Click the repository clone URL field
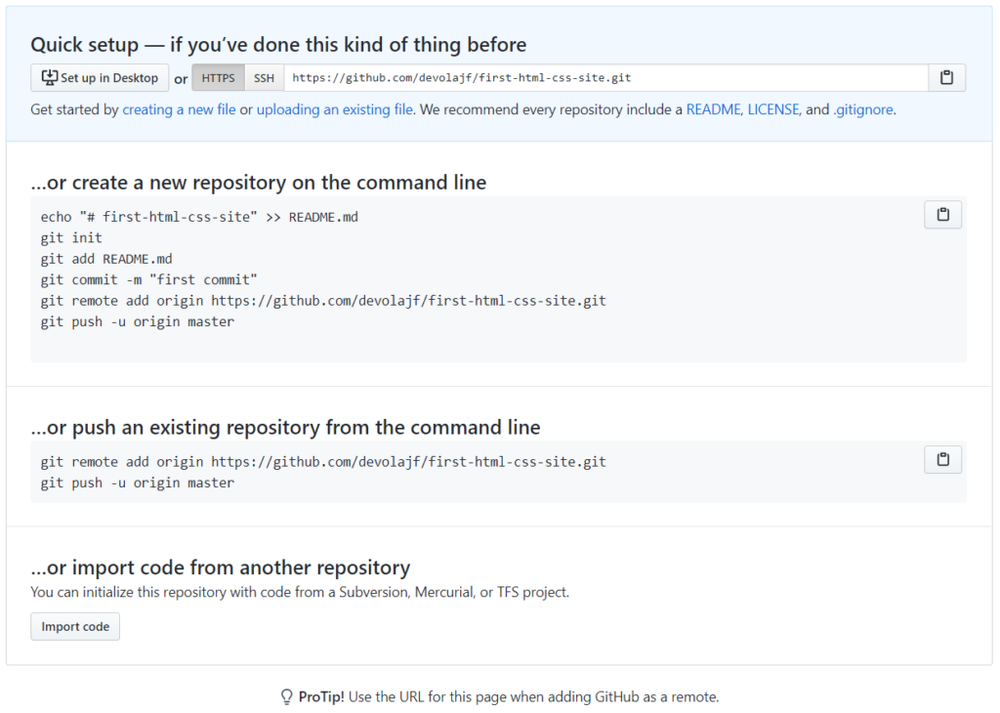Image resolution: width=1000 pixels, height=713 pixels. point(605,78)
